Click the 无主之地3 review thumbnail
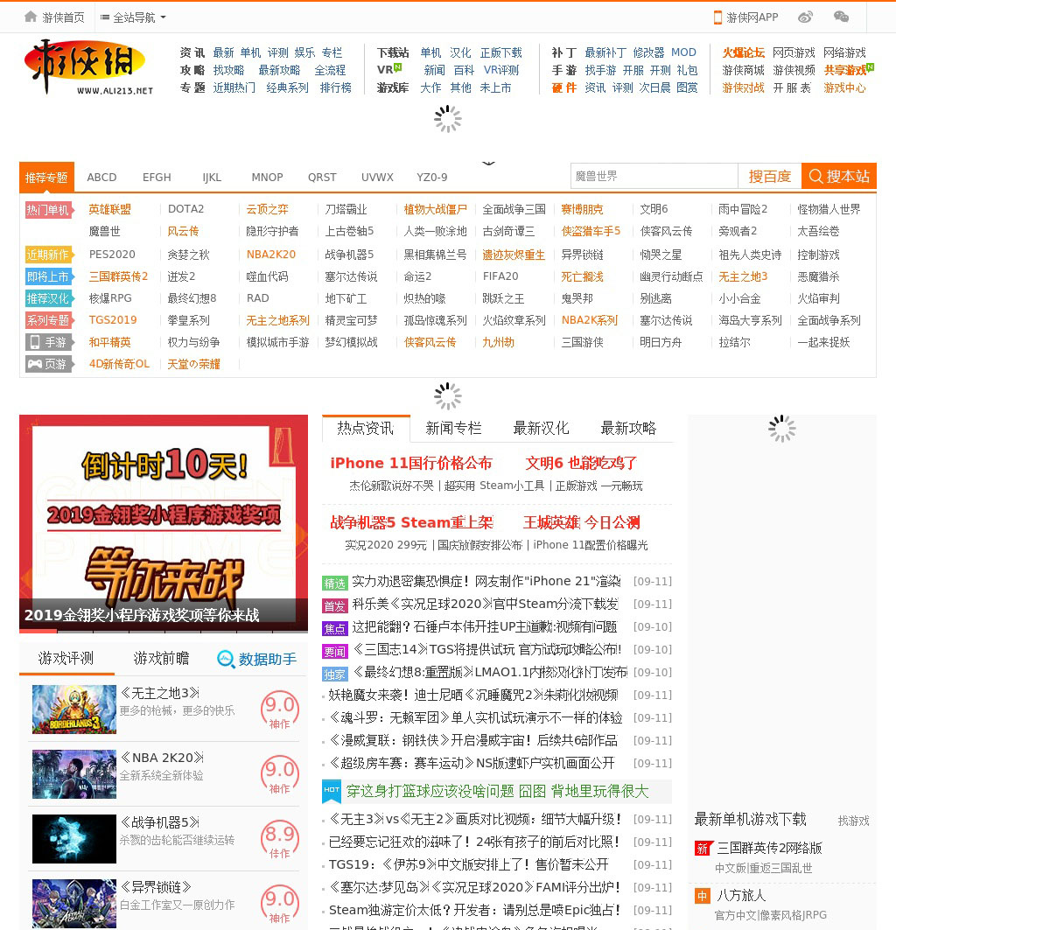Image resolution: width=1050 pixels, height=930 pixels. point(74,709)
